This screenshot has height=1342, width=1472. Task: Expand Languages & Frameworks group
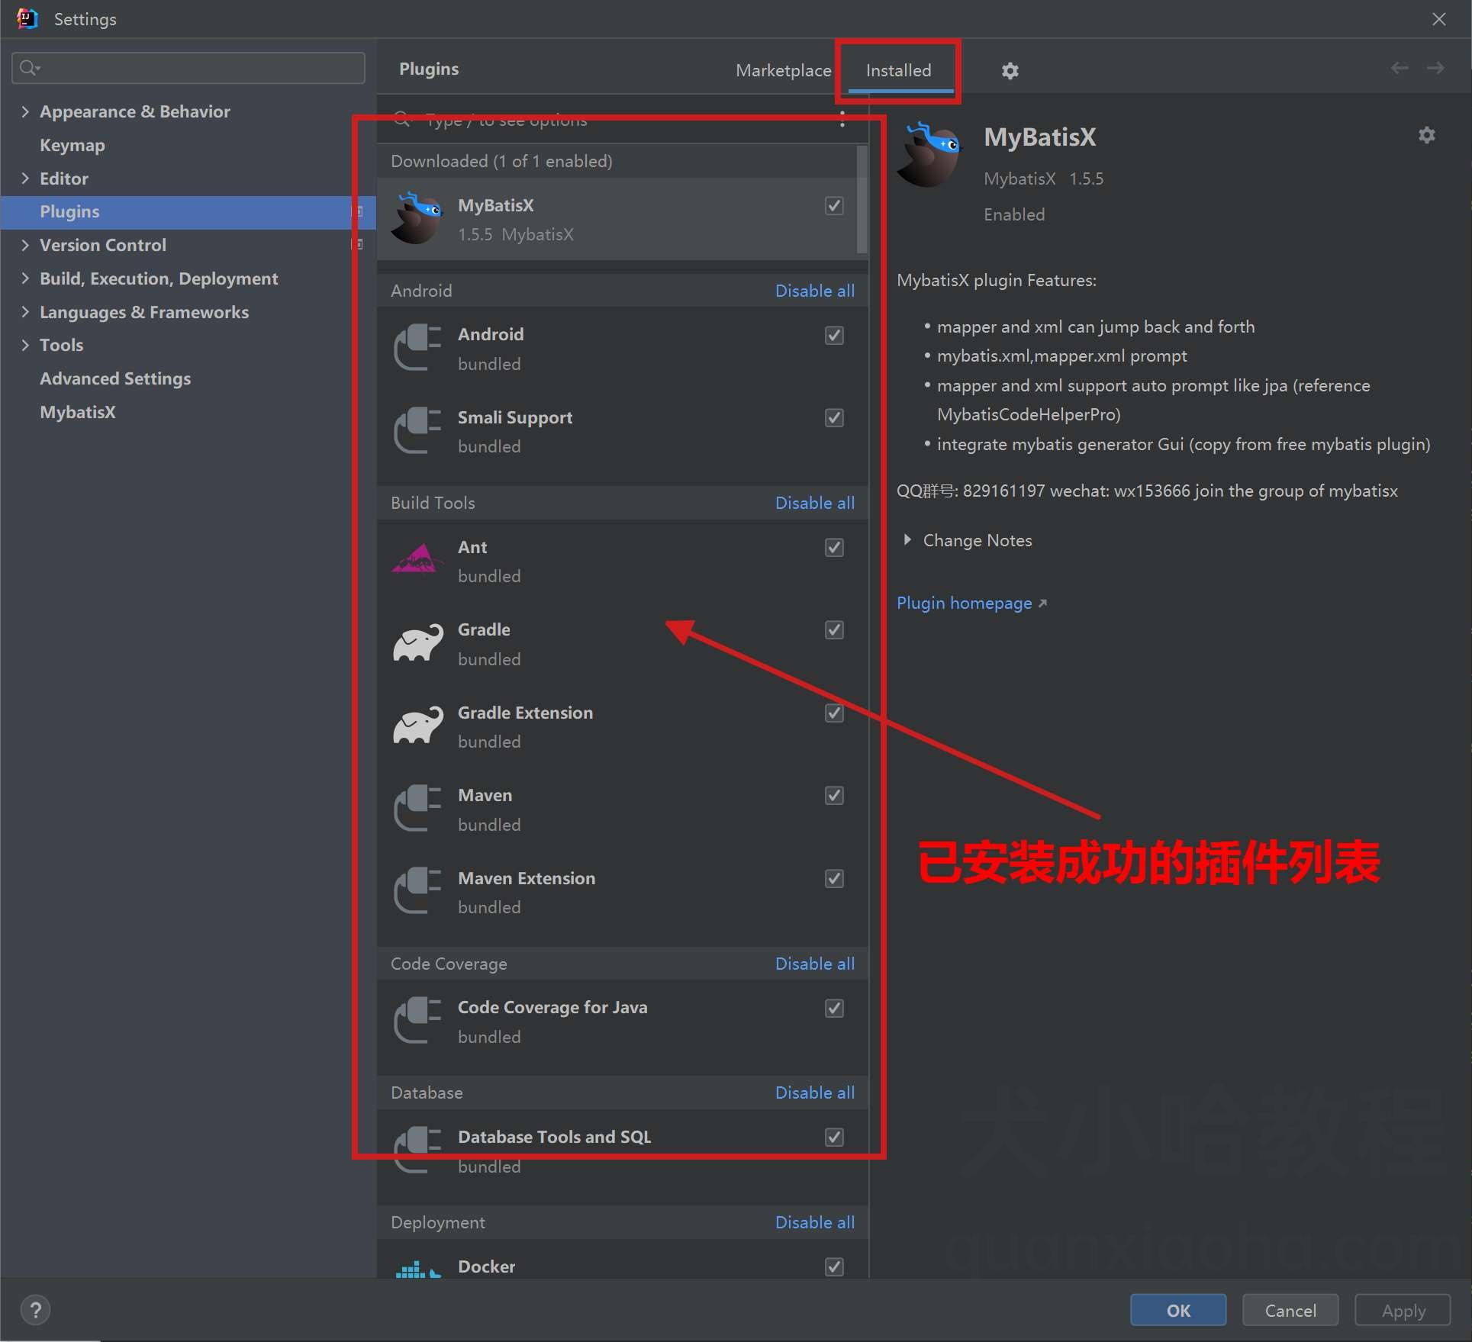click(25, 312)
